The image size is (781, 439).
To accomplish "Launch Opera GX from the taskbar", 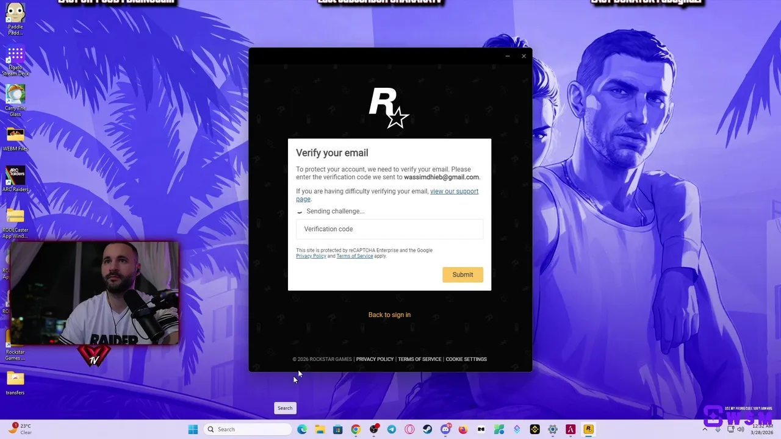I will pyautogui.click(x=409, y=429).
